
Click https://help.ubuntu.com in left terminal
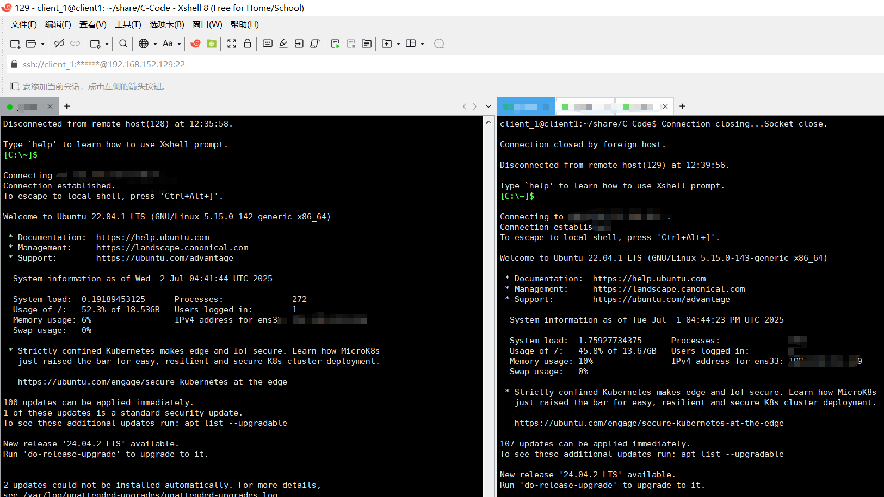point(153,237)
